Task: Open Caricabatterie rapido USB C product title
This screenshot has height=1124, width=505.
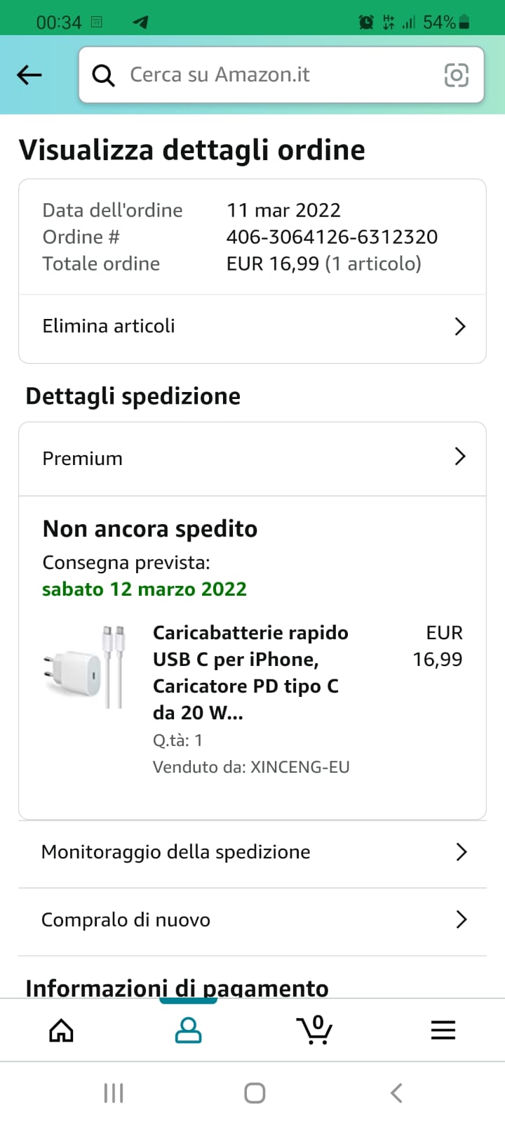Action: pyautogui.click(x=250, y=672)
